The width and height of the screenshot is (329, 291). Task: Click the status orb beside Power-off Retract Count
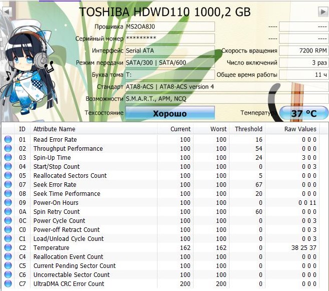[x=8, y=230]
